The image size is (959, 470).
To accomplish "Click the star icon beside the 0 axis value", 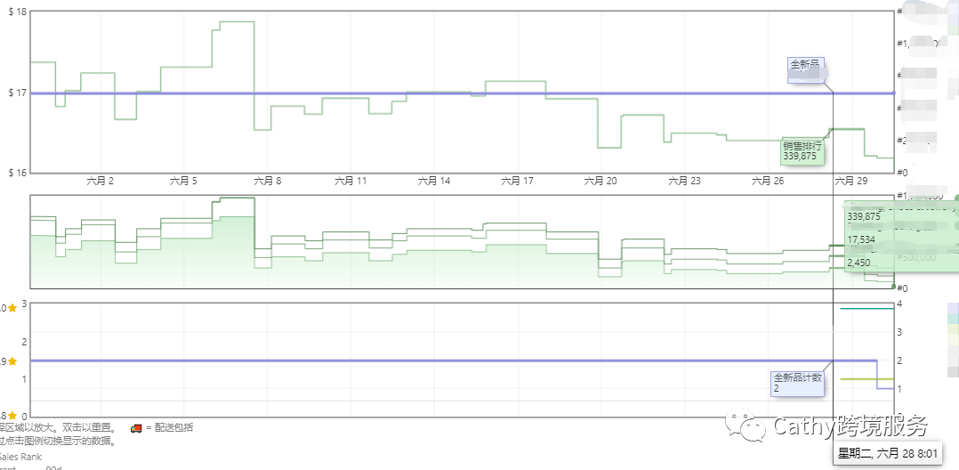I will (12, 416).
